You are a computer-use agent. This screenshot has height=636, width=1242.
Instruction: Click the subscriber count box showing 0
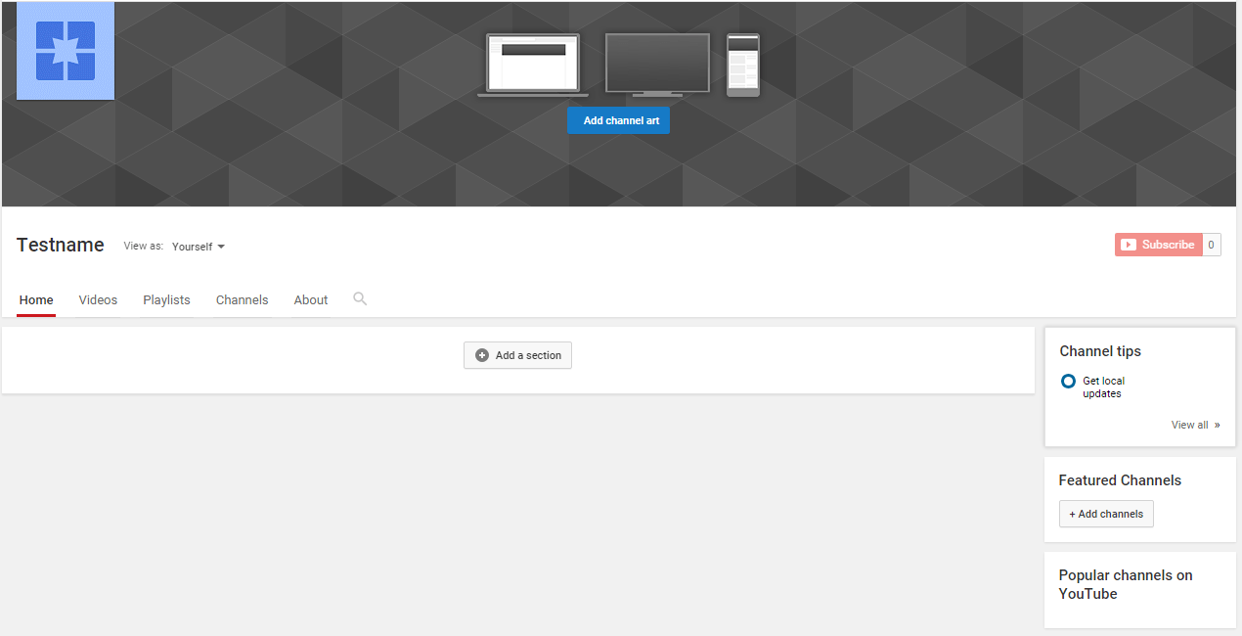coord(1211,244)
